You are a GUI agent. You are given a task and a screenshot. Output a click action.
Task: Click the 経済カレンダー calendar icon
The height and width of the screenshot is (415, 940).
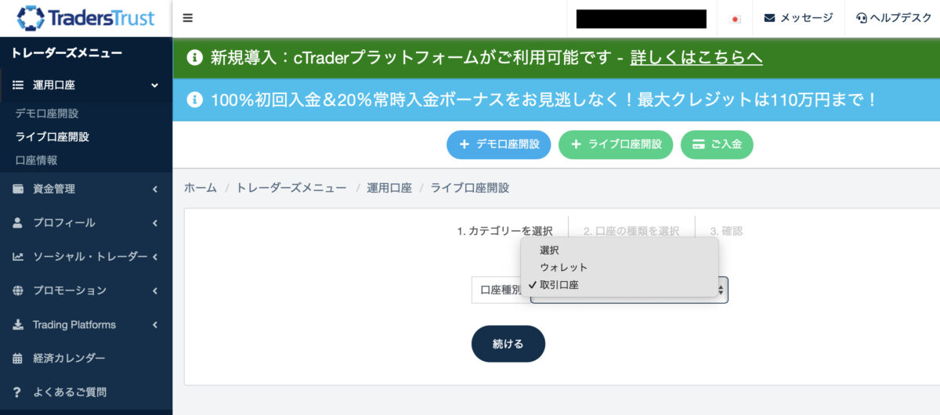(18, 359)
